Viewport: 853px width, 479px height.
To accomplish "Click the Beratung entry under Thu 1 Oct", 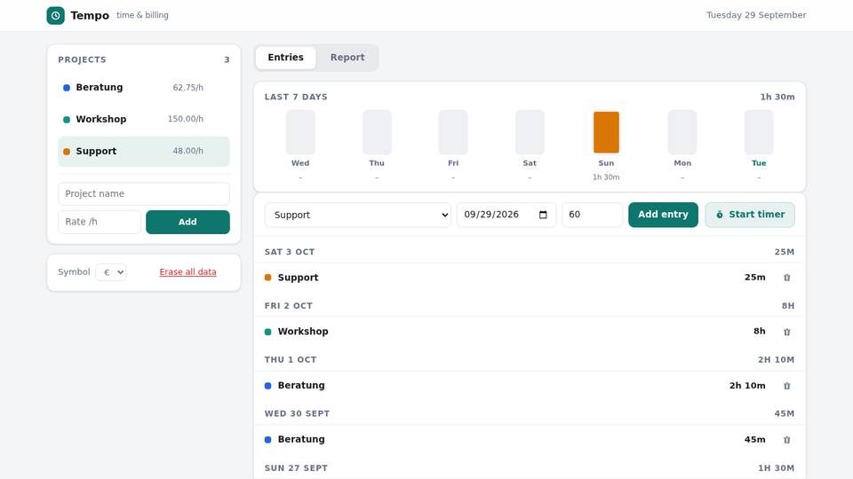I will point(530,386).
